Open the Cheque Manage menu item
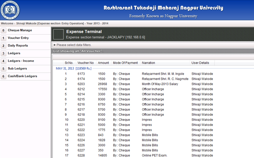 coord(20,30)
